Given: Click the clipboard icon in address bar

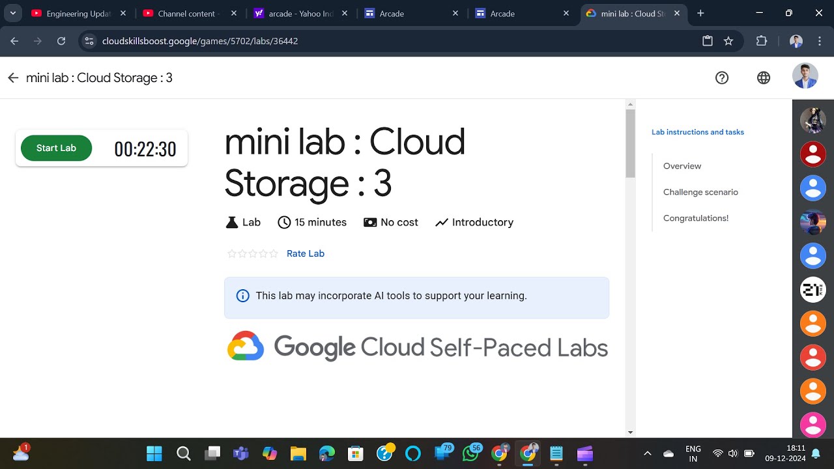Looking at the screenshot, I should coord(708,41).
